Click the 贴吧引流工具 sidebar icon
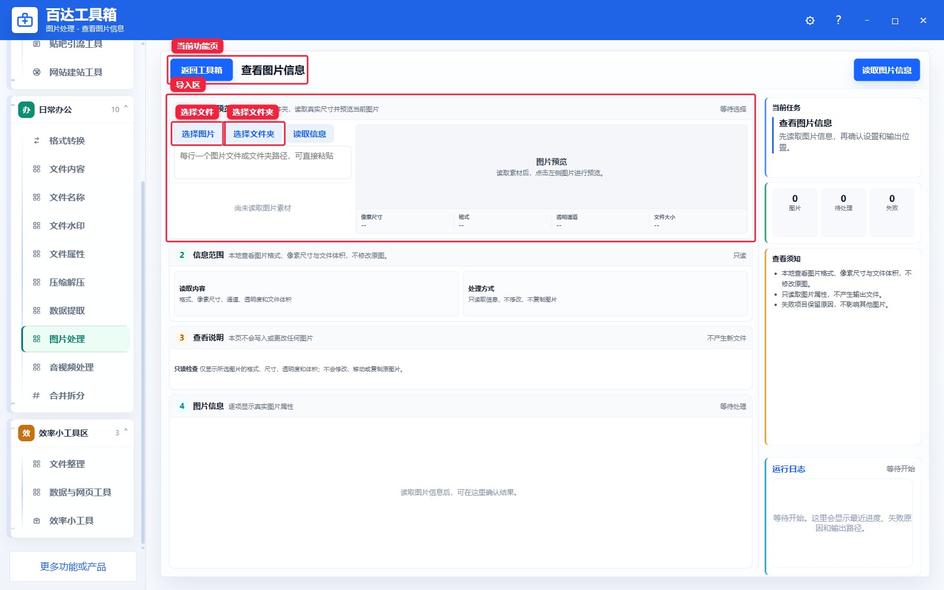Viewport: 944px width, 590px height. pyautogui.click(x=37, y=44)
